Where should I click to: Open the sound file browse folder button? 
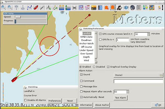click(x=161, y=75)
